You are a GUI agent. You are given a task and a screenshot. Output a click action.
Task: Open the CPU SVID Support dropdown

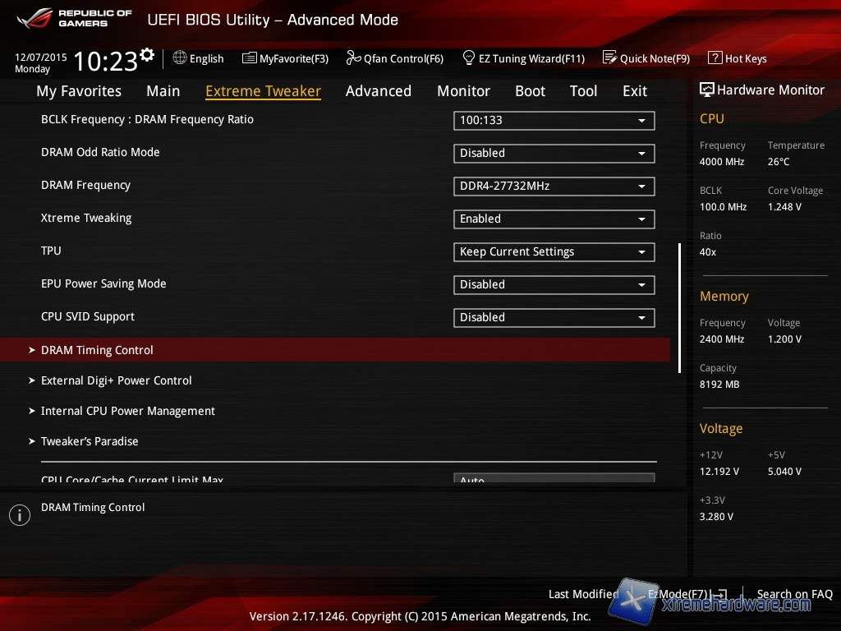[554, 318]
